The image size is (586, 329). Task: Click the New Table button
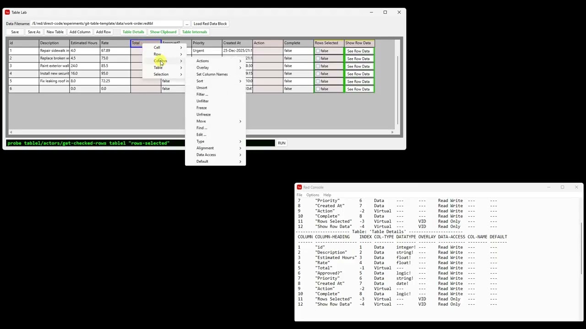[55, 32]
